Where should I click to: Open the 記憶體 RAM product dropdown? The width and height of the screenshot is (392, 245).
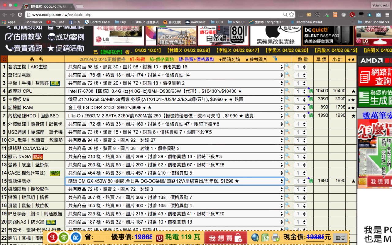175,107
